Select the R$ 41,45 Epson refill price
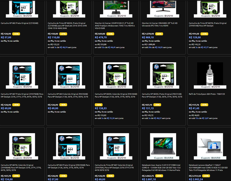This screenshot has width=231, height=181. click(x=194, y=109)
